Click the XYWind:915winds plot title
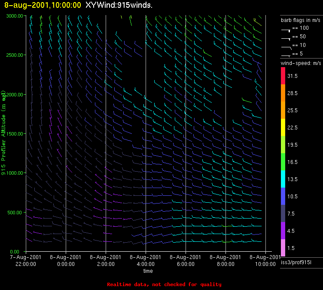This screenshot has height=290, width=323. tap(119, 5)
